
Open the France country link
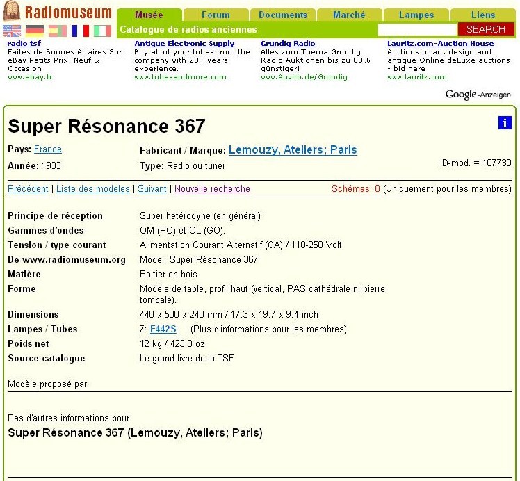pyautogui.click(x=48, y=149)
